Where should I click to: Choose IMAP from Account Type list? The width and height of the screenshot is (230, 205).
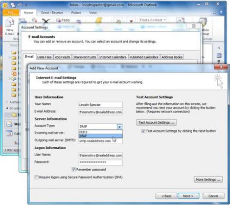[x=101, y=136]
